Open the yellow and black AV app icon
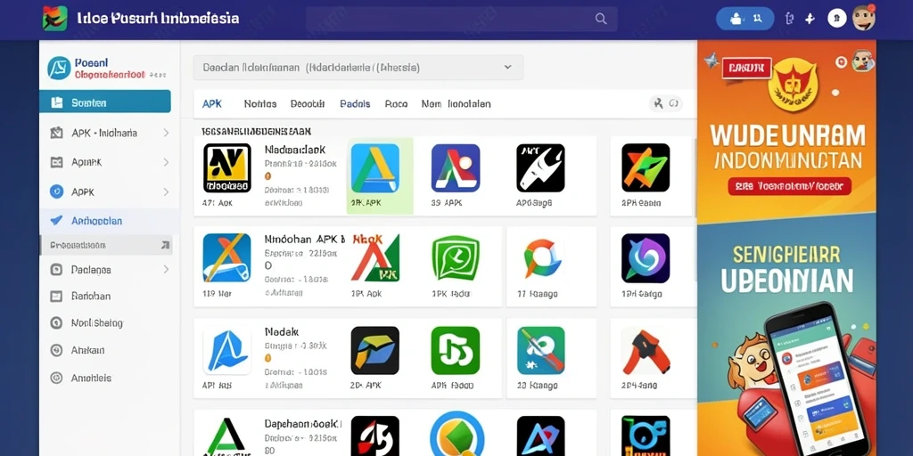 (x=227, y=168)
